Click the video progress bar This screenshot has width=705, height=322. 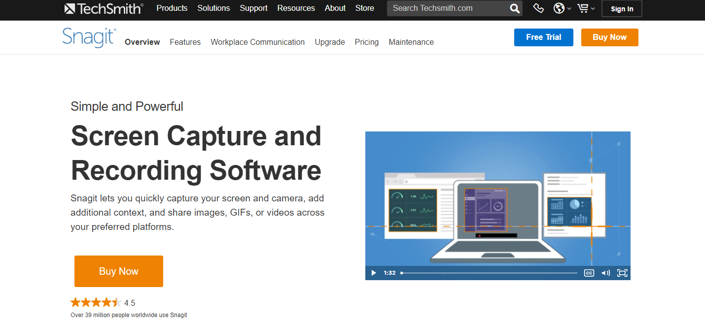[489, 273]
